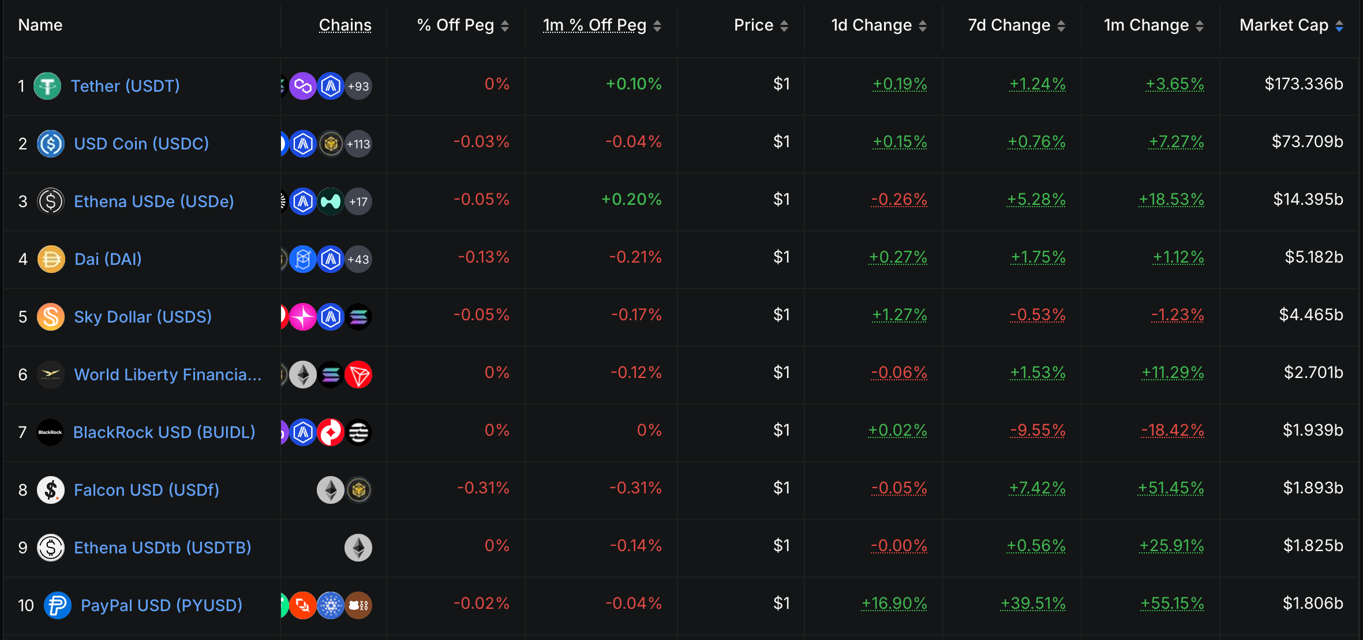The height and width of the screenshot is (640, 1363).
Task: Click the Tron chain icon in World Liberty row
Action: tap(358, 375)
